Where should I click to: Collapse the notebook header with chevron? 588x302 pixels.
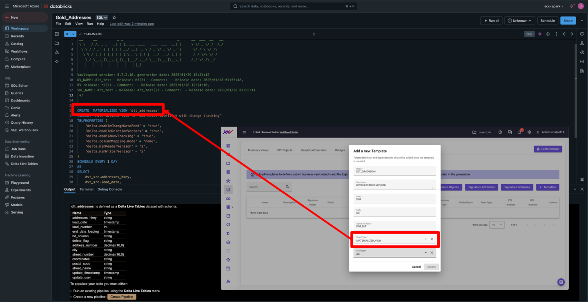(x=581, y=21)
